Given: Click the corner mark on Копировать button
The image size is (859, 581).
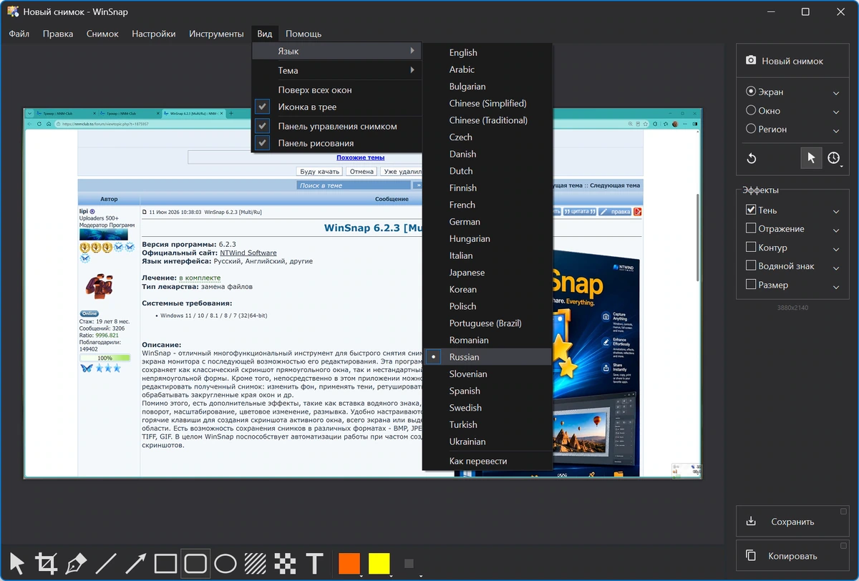Looking at the screenshot, I should tap(843, 545).
